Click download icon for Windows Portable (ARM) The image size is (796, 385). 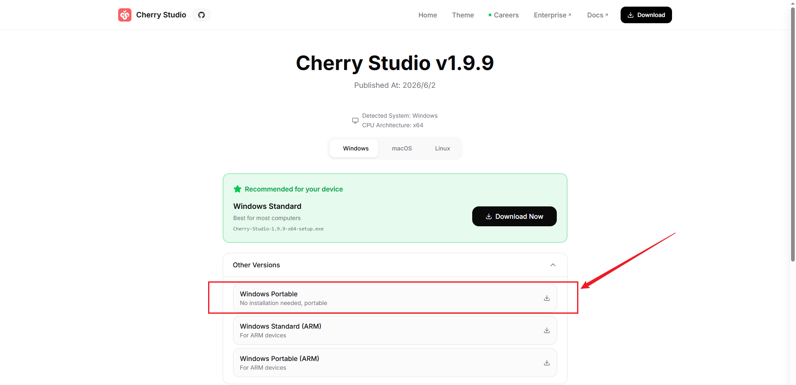tap(547, 363)
